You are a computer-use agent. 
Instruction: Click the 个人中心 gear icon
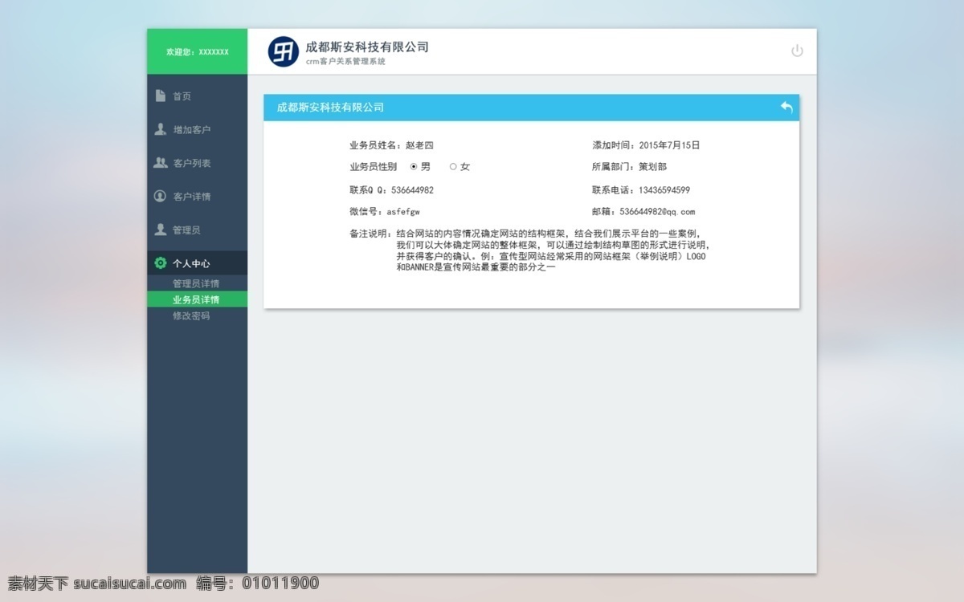tap(161, 263)
